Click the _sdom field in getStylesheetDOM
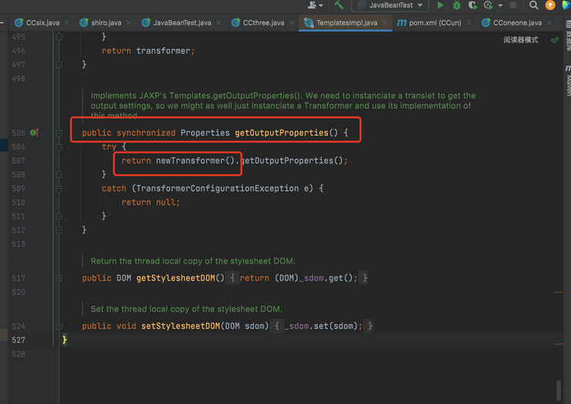The width and height of the screenshot is (571, 404). click(311, 278)
